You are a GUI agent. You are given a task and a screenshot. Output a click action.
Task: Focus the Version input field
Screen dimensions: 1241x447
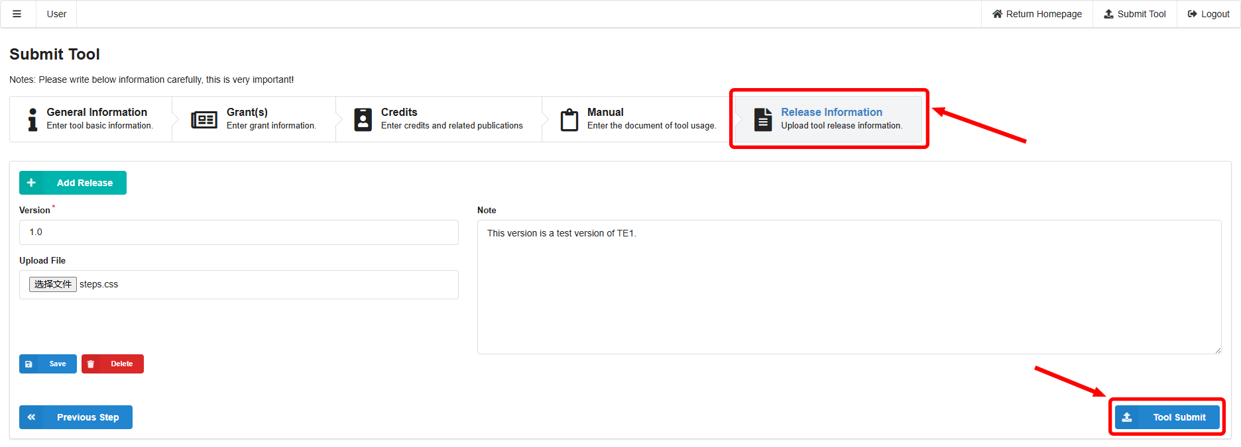click(x=239, y=232)
